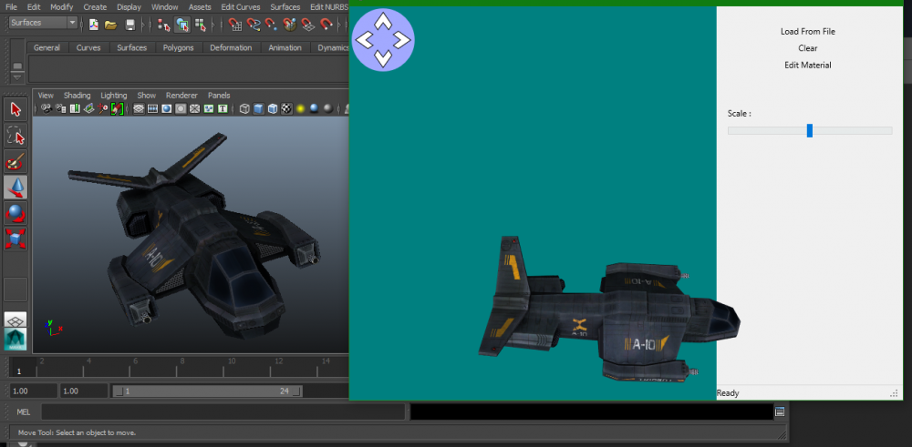Image resolution: width=912 pixels, height=447 pixels.
Task: Enable textured checker display in viewport
Action: click(286, 108)
